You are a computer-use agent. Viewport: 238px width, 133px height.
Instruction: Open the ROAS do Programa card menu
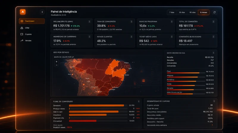coord(172,22)
